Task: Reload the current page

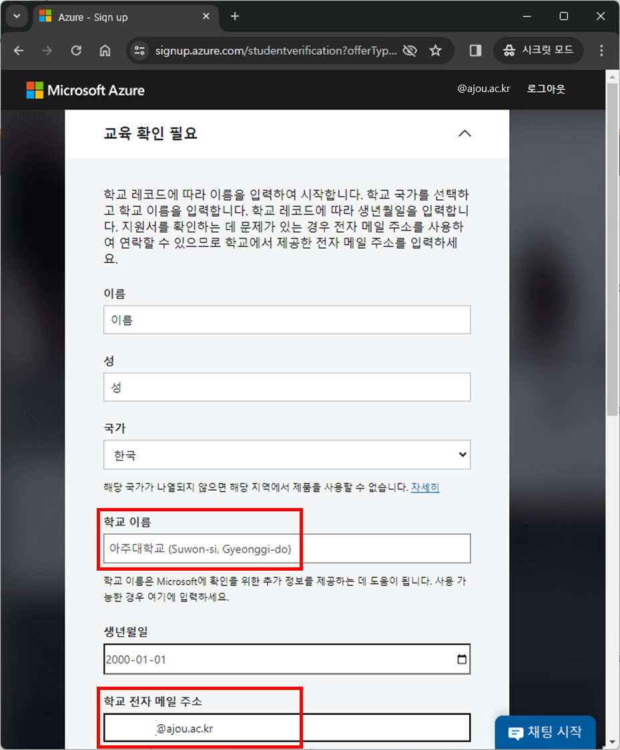Action: point(76,51)
